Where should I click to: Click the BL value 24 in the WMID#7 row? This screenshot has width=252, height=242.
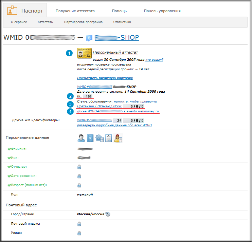118,120
